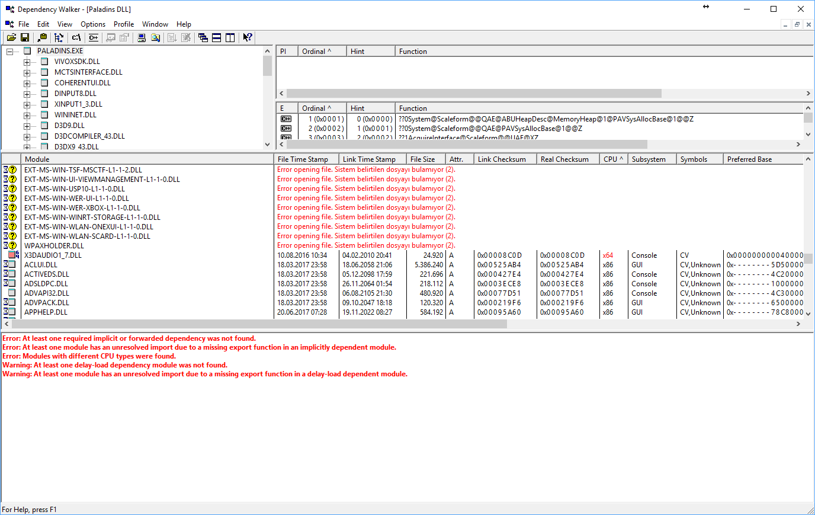Click the red module icon for X3DAUDIO1_7.DLL

13,255
